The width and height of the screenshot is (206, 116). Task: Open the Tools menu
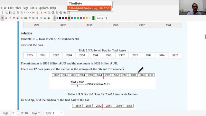[x=33, y=8]
